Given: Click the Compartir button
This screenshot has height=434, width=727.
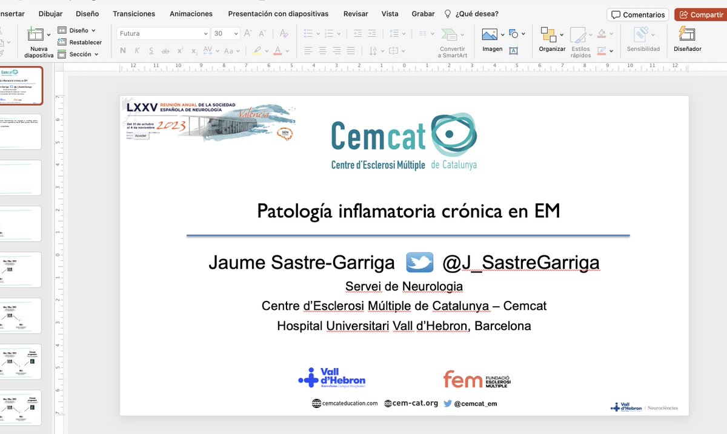Looking at the screenshot, I should 702,15.
